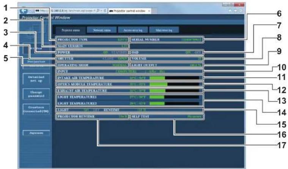Click the Status button in the sidebar
288x169 pixels.
[x=36, y=49]
